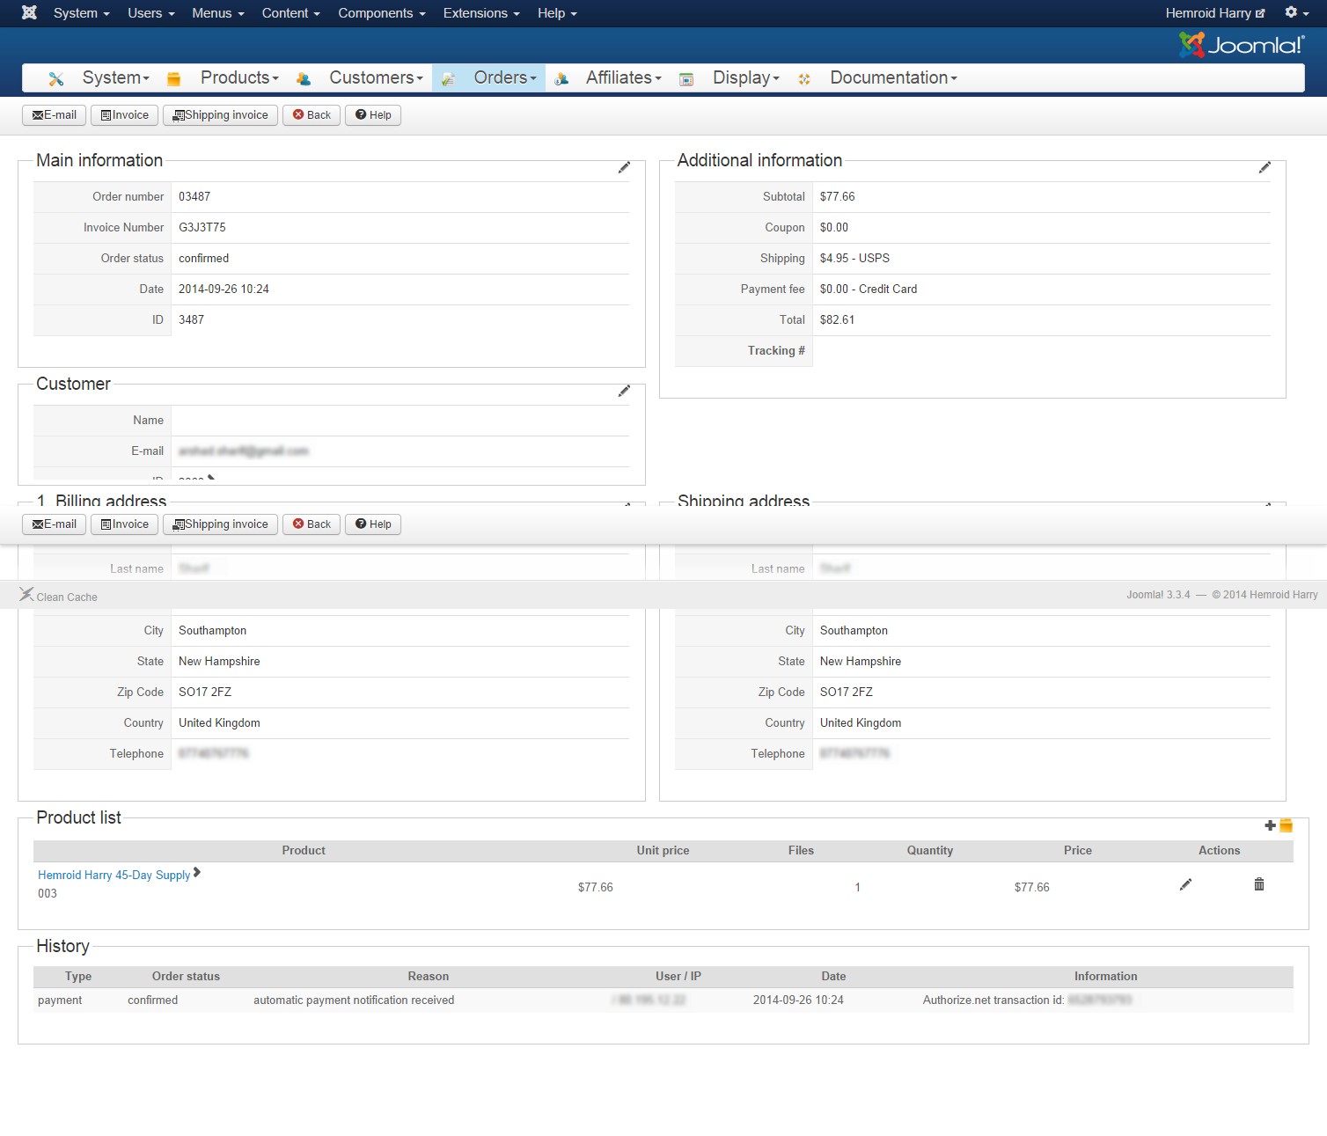Edit Additional information with its pencil icon
The height and width of the screenshot is (1136, 1327).
coord(1265,167)
